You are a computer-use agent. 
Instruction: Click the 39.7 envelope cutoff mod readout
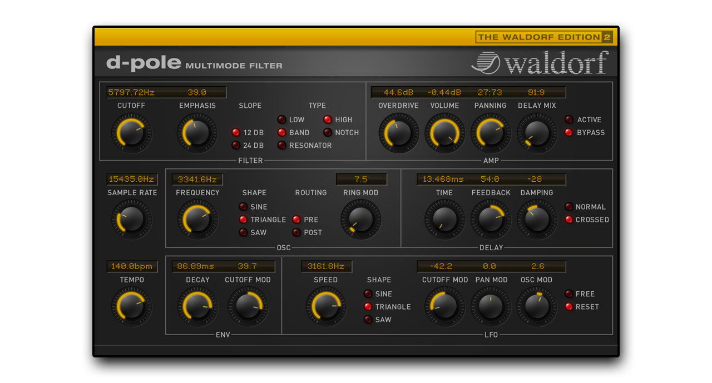point(248,267)
